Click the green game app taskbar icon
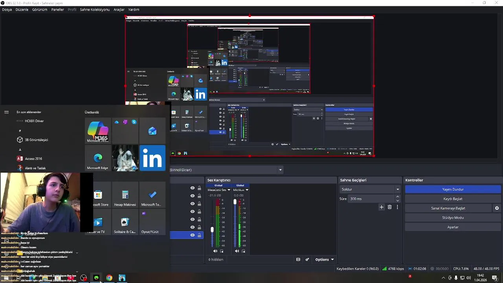 96,278
